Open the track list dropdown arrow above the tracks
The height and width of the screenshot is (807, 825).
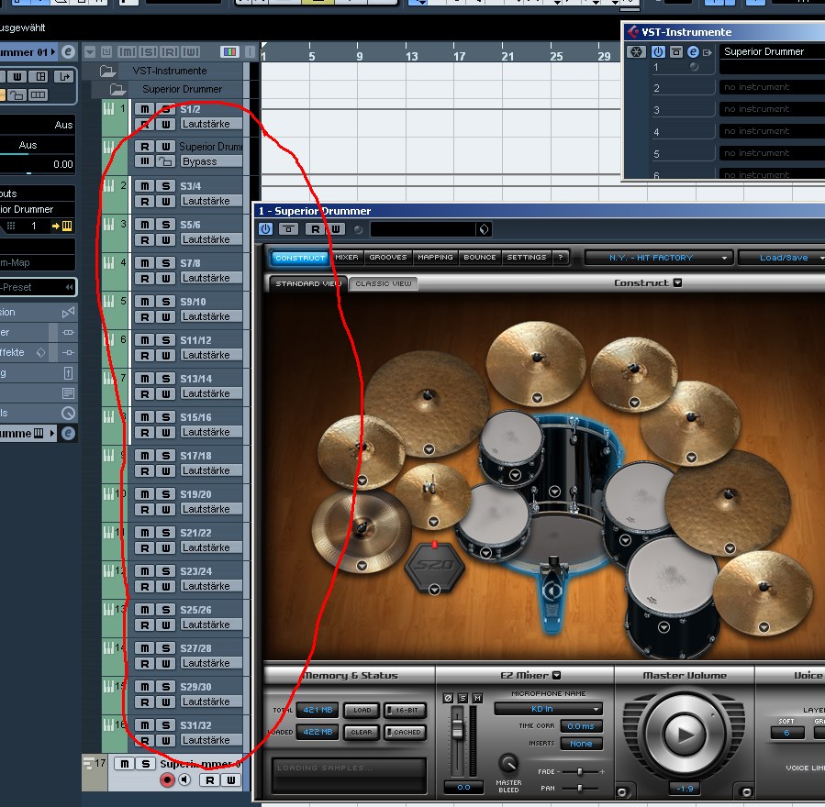tap(89, 51)
